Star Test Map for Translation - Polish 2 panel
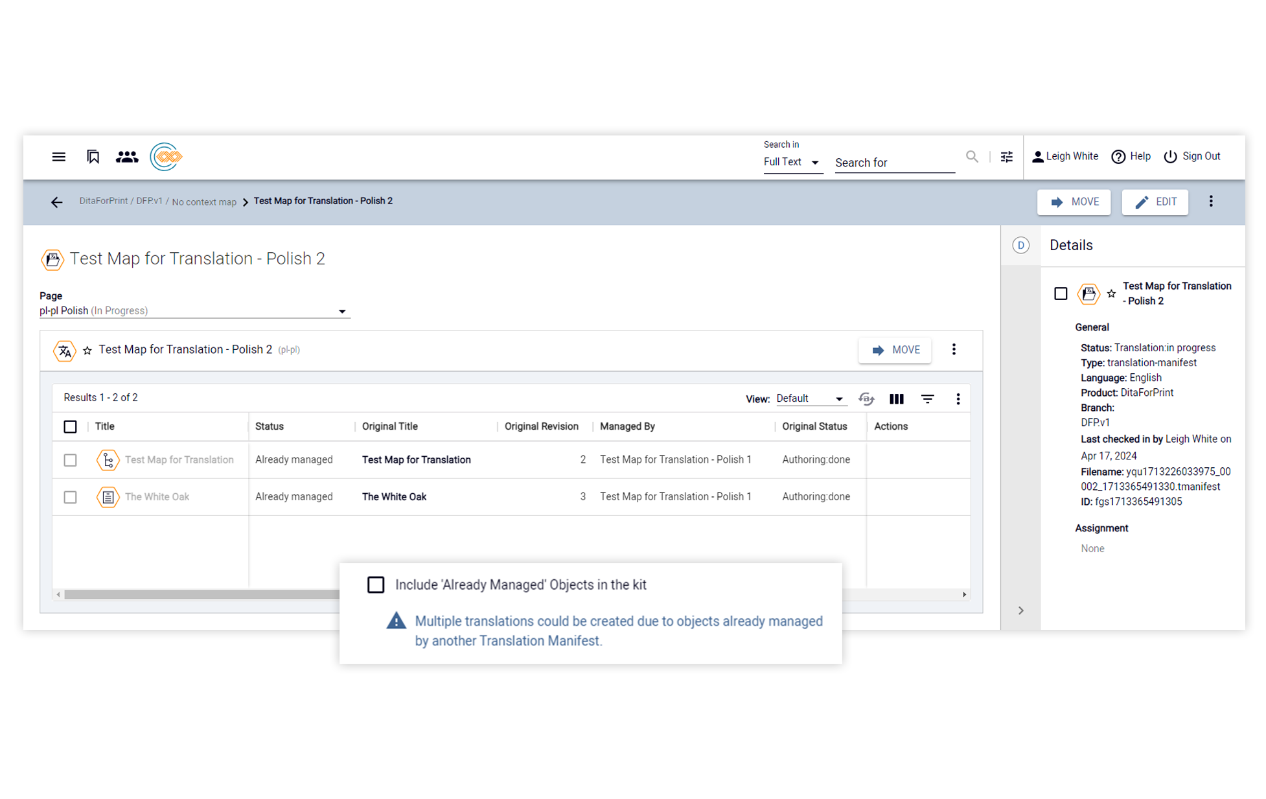The height and width of the screenshot is (799, 1266). [x=87, y=351]
